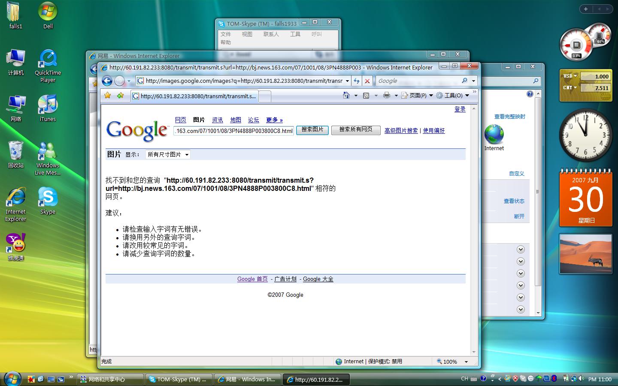Open the 登录 sign-in link
618x386 pixels.
pos(460,109)
